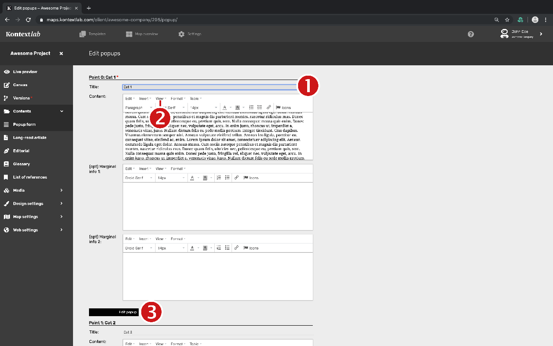Screen dimensions: 553x346
Task: Apply background color in Marginal info 1
Action: (205, 178)
